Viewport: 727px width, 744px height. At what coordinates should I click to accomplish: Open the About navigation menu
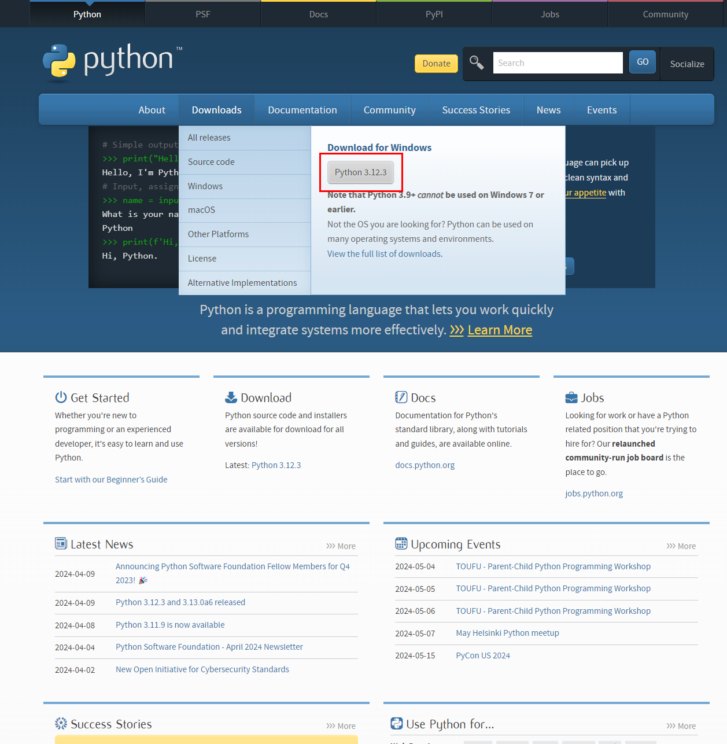[152, 110]
